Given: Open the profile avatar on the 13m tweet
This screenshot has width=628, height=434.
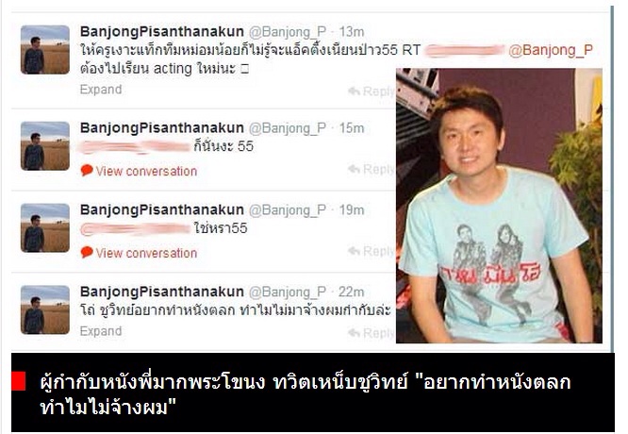Looking at the screenshot, I should [45, 50].
